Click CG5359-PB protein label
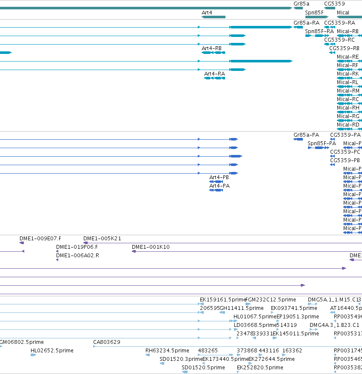 tap(345, 160)
